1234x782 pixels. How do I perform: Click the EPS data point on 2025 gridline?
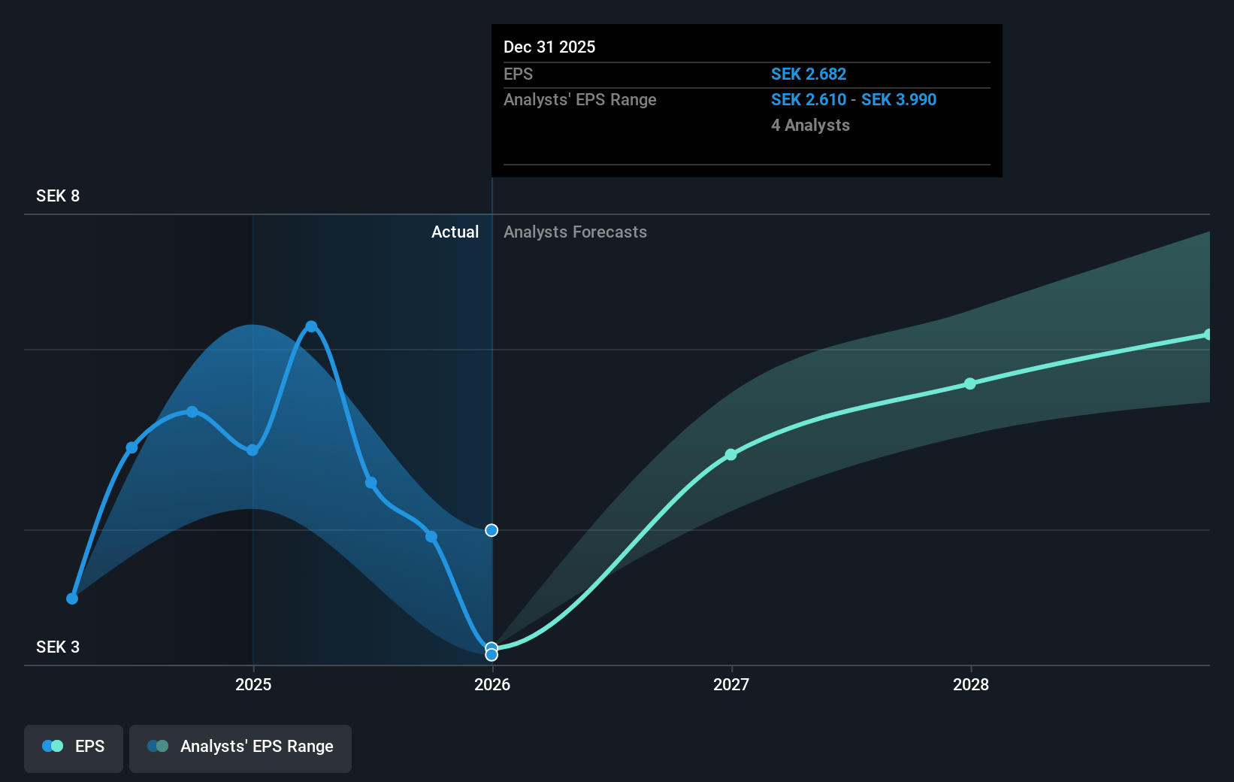point(253,450)
